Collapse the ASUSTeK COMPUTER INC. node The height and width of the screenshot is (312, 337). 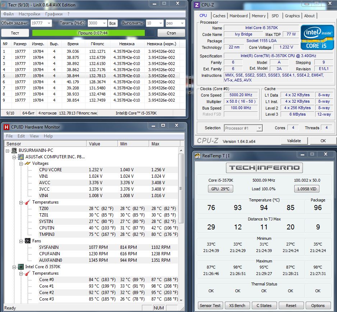click(14, 157)
